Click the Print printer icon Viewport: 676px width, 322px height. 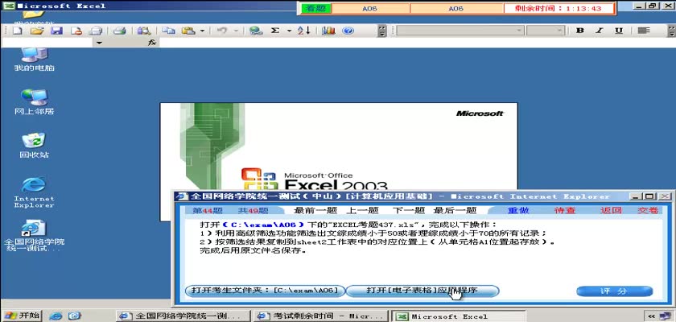[x=119, y=31]
